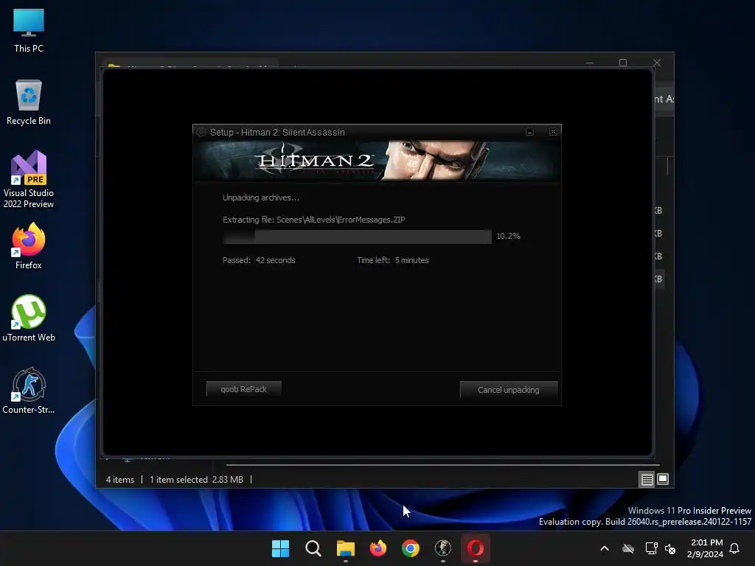Click the 'Time left: 5 minutes' text
The height and width of the screenshot is (566, 755).
click(x=393, y=260)
